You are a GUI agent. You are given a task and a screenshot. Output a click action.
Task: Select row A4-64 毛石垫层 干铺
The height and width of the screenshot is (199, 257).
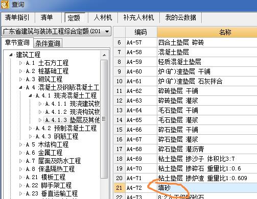(185, 110)
